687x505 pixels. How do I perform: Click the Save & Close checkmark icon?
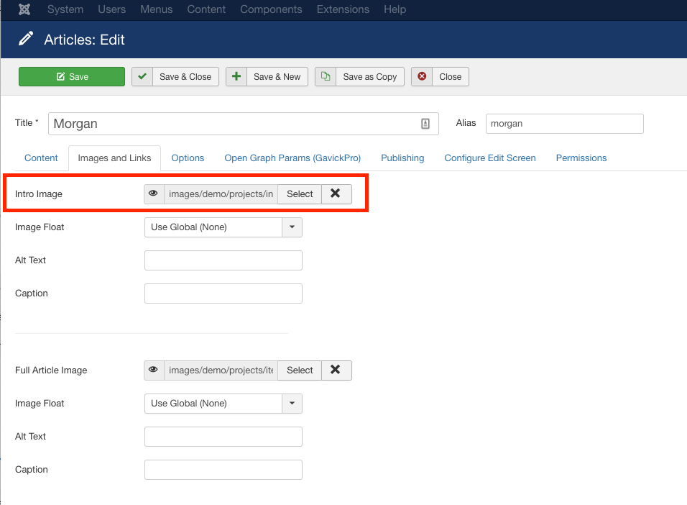click(142, 77)
